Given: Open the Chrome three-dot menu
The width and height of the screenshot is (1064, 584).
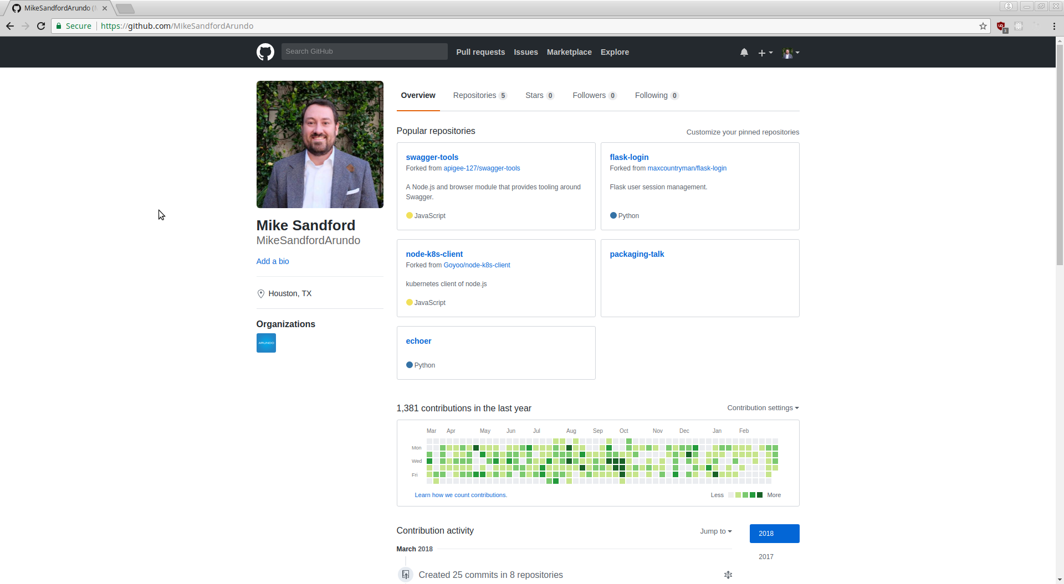Looking at the screenshot, I should point(1053,26).
